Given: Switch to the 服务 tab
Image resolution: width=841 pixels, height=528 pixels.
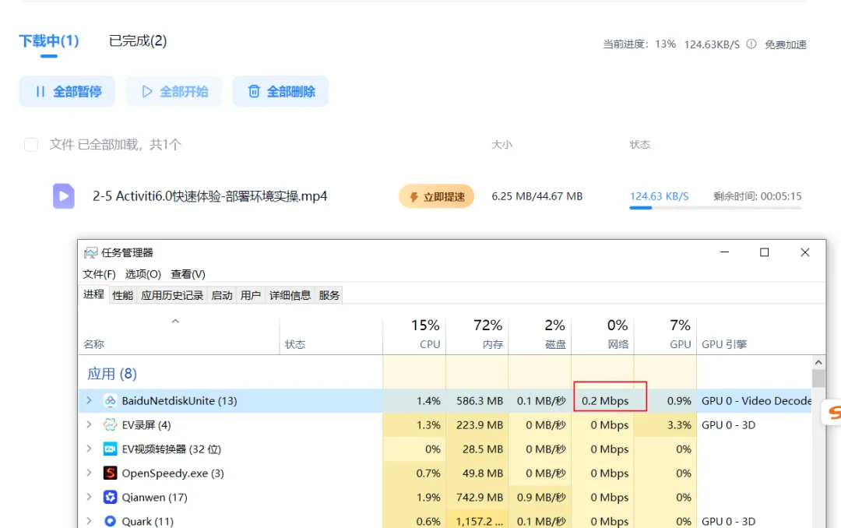Looking at the screenshot, I should [x=329, y=295].
